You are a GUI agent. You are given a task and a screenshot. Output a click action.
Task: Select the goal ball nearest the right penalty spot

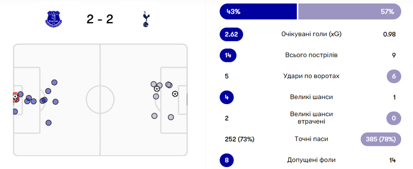pyautogui.click(x=175, y=94)
